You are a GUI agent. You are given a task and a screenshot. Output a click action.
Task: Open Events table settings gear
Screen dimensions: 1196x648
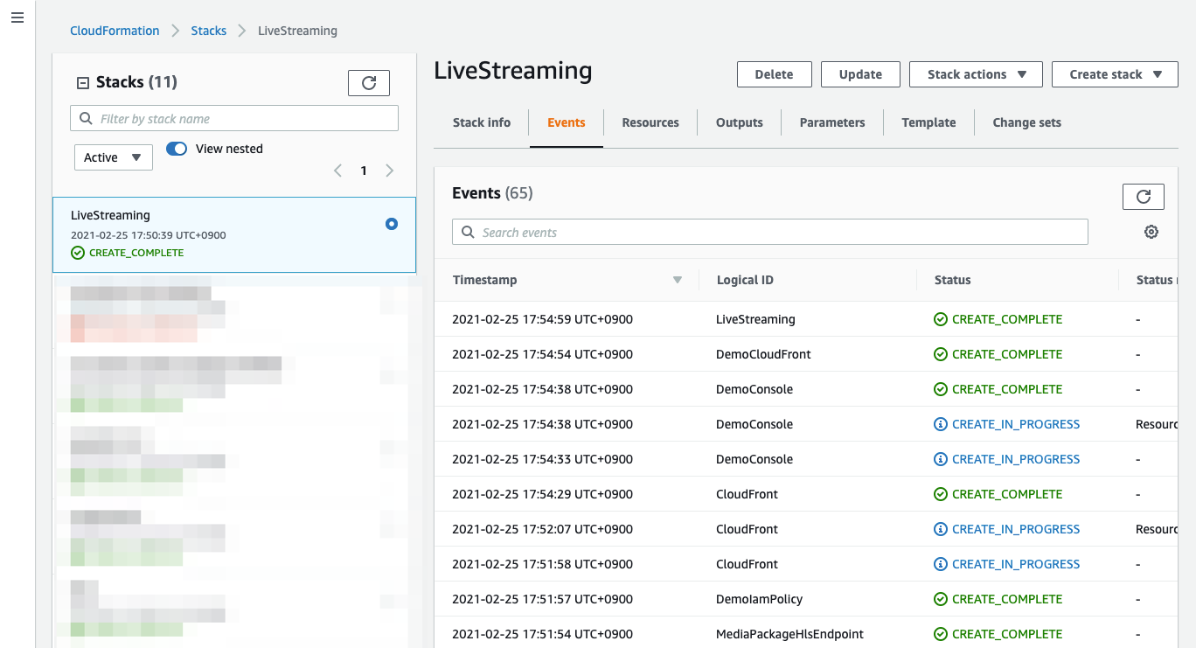1151,232
